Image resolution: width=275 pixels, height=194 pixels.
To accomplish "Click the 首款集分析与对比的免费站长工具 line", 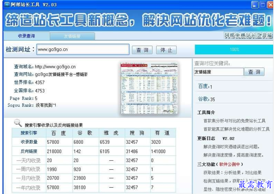I will point(234,121).
